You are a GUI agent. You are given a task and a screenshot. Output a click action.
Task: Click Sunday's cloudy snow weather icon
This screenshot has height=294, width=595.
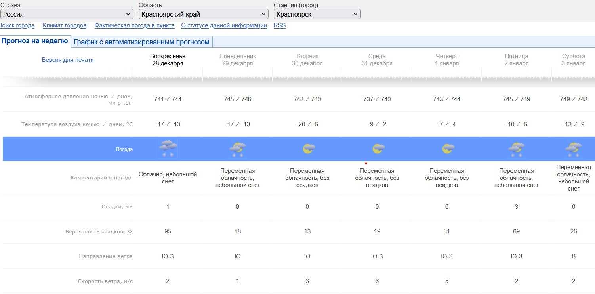point(168,149)
